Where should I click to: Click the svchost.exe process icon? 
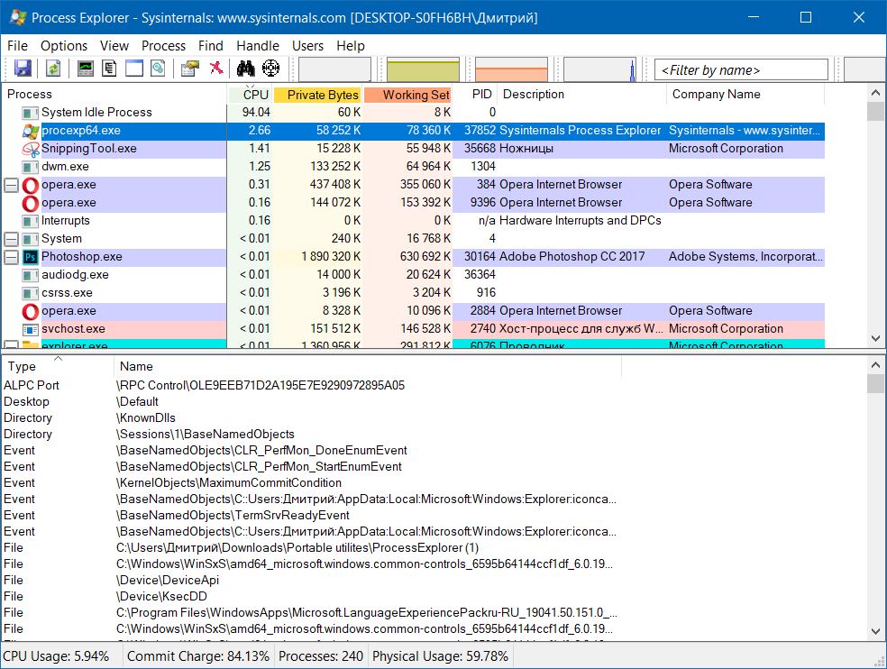30,329
